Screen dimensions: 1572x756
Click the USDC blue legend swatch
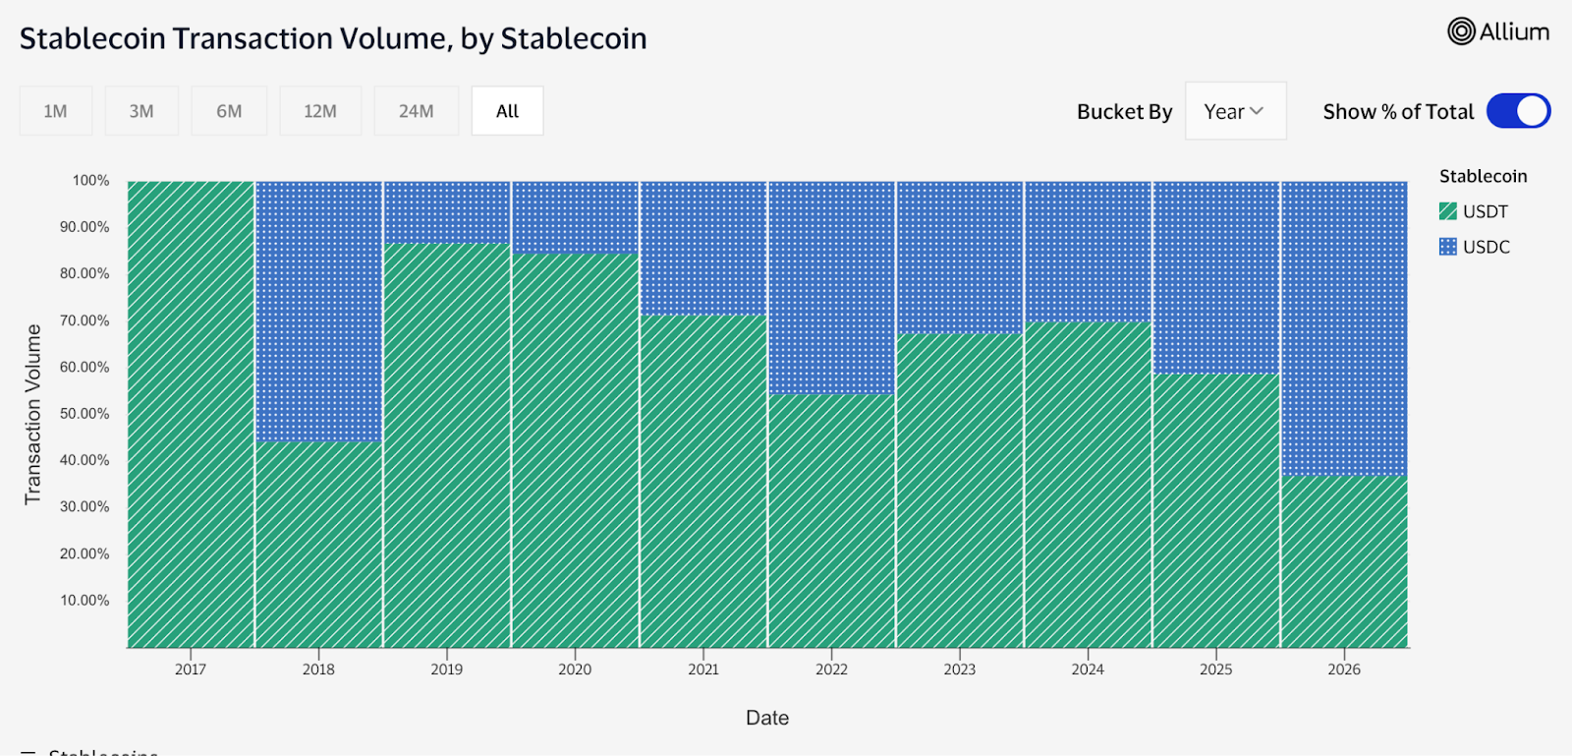tap(1447, 247)
